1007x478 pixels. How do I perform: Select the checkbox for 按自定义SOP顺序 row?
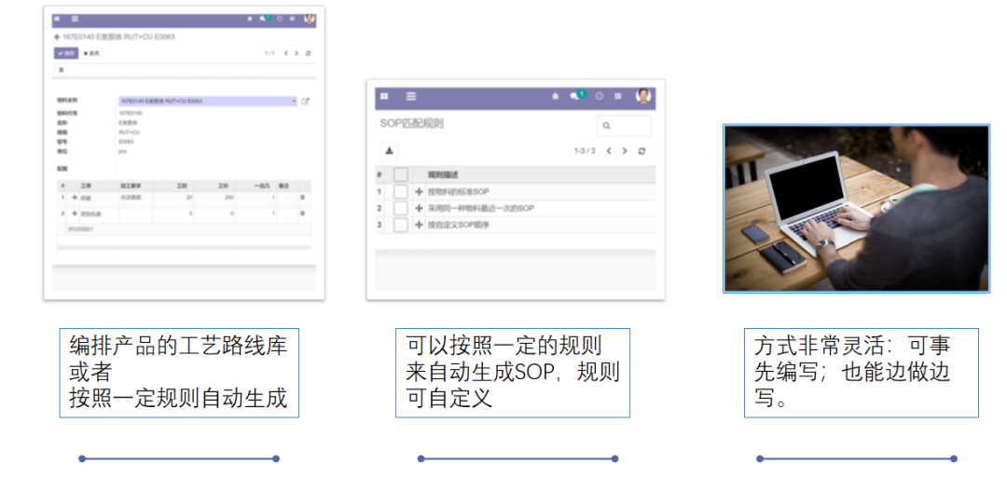[x=401, y=225]
